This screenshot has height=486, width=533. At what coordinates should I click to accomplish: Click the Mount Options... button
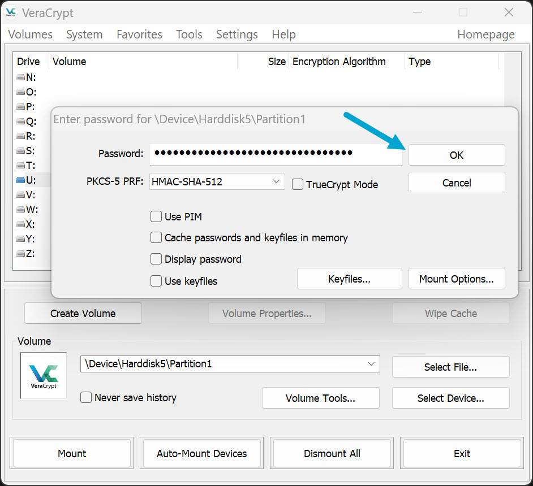tap(456, 279)
